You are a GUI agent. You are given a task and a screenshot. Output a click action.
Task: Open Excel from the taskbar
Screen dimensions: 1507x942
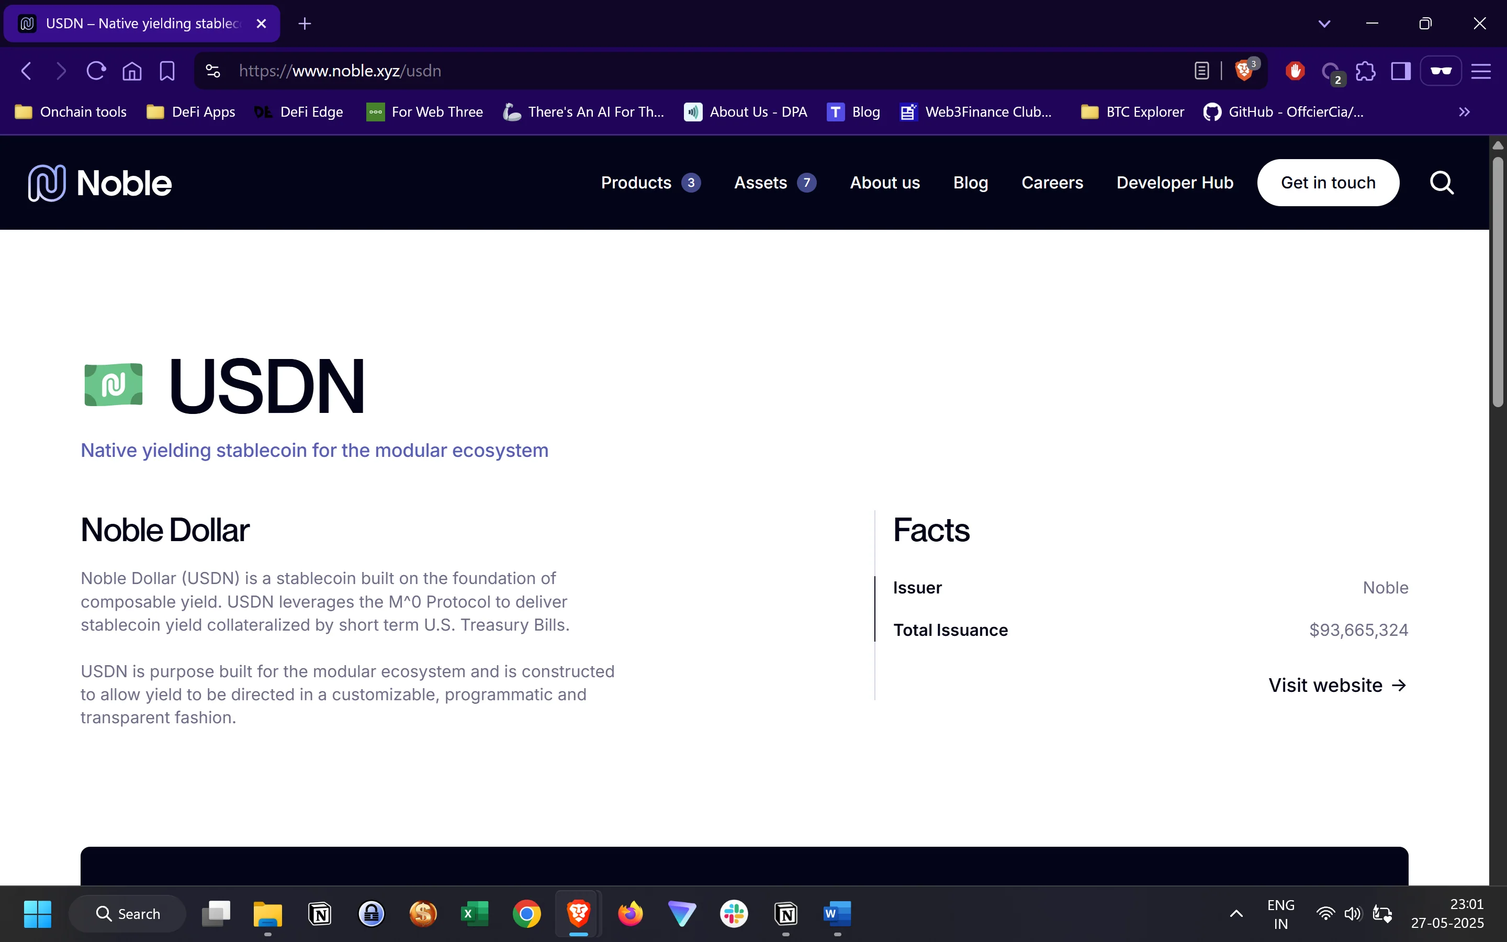click(x=475, y=914)
